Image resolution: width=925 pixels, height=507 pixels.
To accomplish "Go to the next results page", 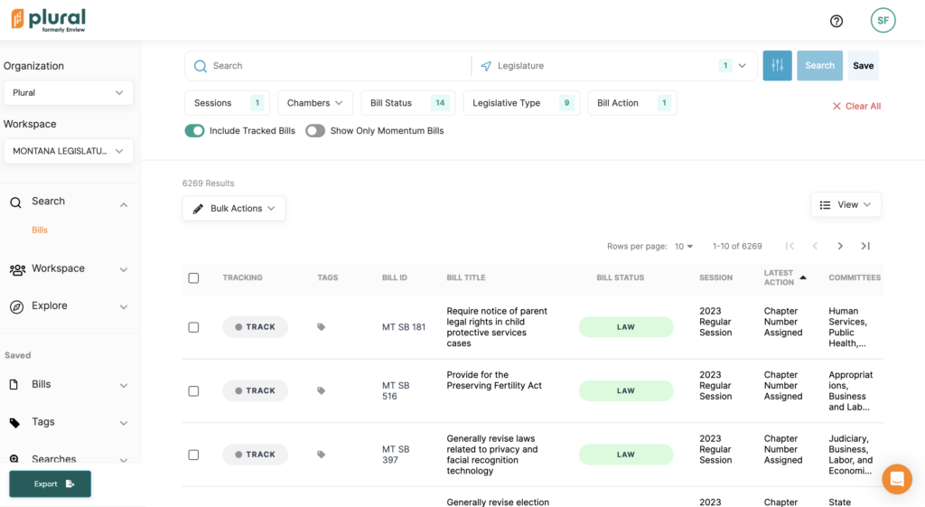I will pyautogui.click(x=840, y=246).
